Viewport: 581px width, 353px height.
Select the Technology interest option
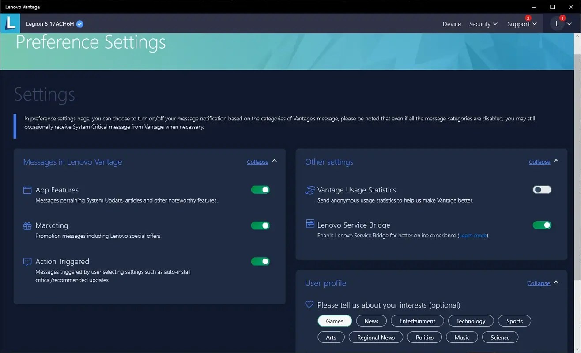[471, 321]
